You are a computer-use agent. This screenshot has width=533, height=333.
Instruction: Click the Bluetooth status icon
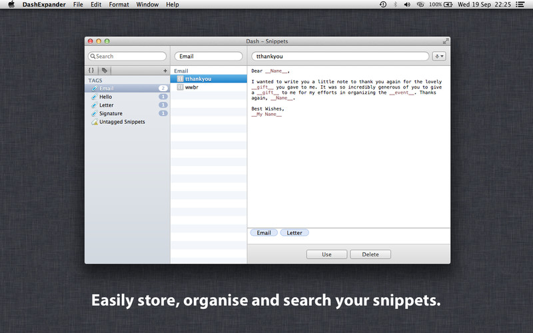tap(395, 5)
